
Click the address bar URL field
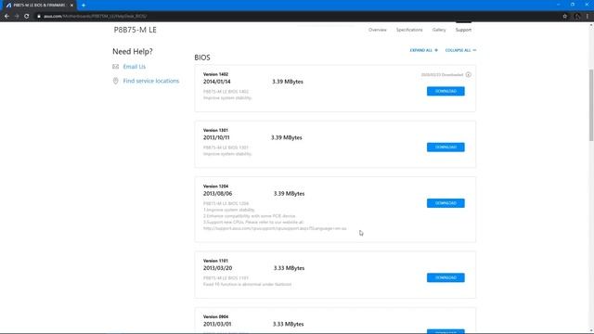[x=295, y=17]
